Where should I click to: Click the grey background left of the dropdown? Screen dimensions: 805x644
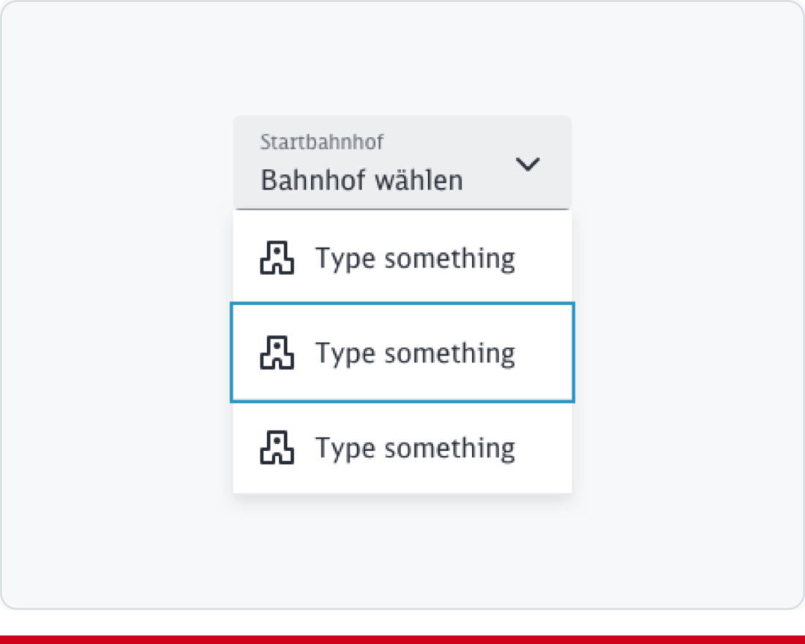pyautogui.click(x=117, y=307)
